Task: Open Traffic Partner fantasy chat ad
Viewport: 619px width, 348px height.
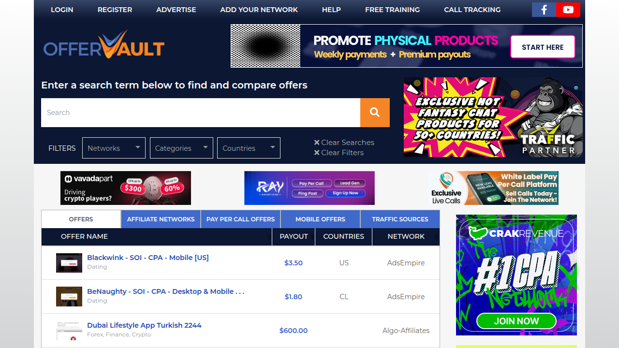Action: pyautogui.click(x=493, y=117)
